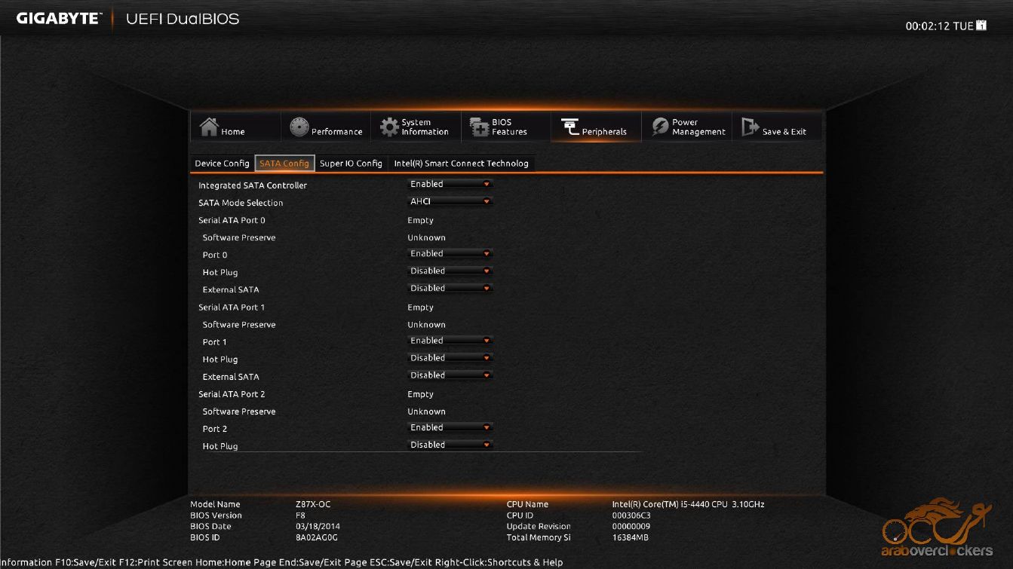
Task: Expand the Integrated SATA Controller dropdown
Action: tap(450, 184)
